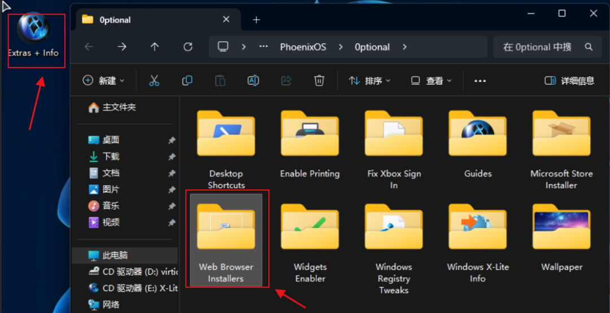Go forward in folder history
The image size is (610, 313).
(122, 47)
